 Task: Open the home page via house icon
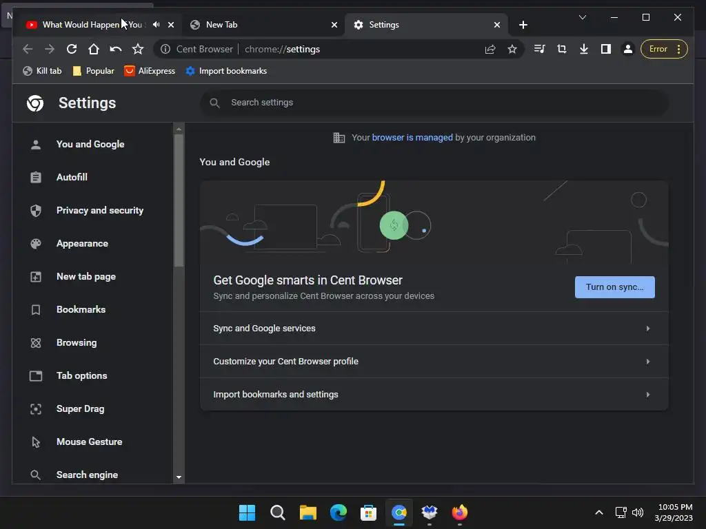(94, 49)
